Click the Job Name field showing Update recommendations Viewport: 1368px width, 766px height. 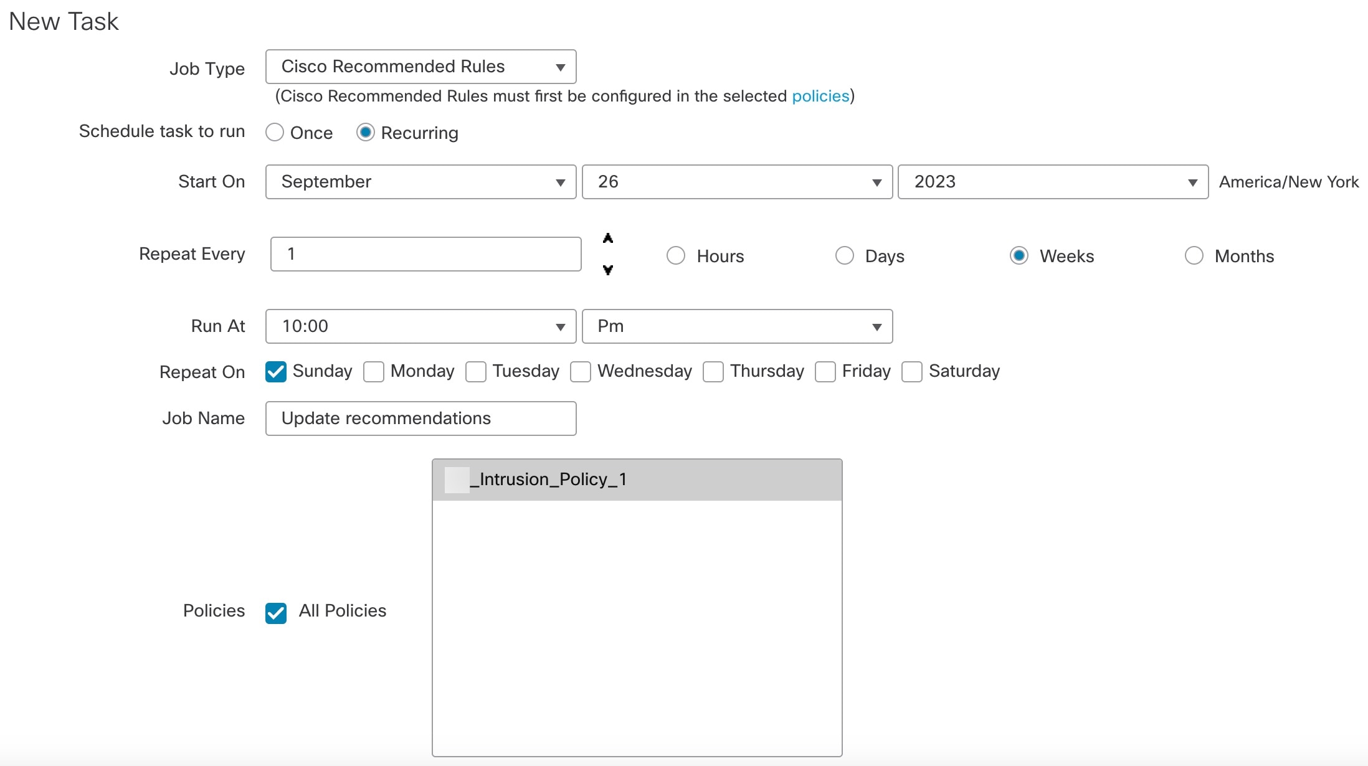[x=420, y=418]
